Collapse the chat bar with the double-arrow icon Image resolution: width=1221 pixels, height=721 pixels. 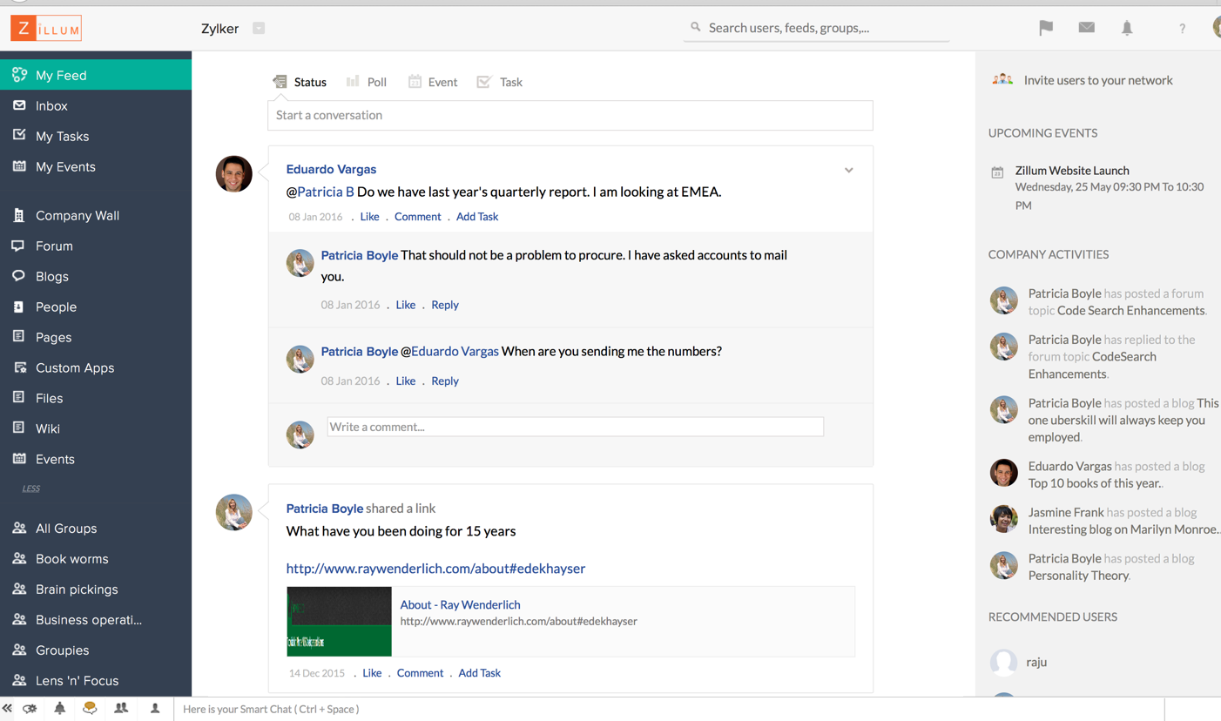click(x=7, y=709)
